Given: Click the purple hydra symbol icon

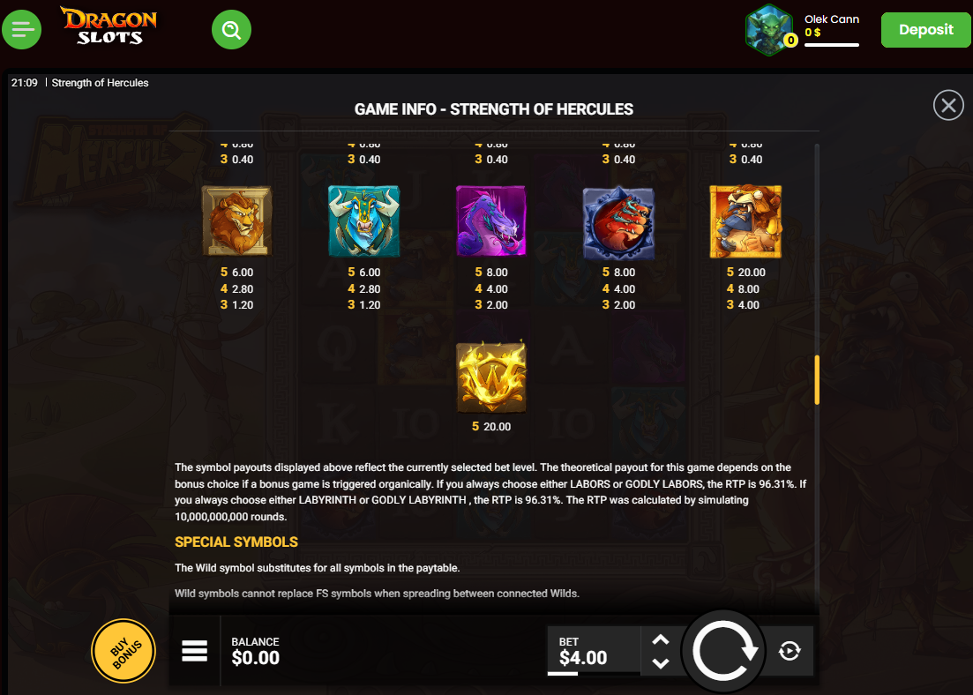Looking at the screenshot, I should pyautogui.click(x=491, y=220).
